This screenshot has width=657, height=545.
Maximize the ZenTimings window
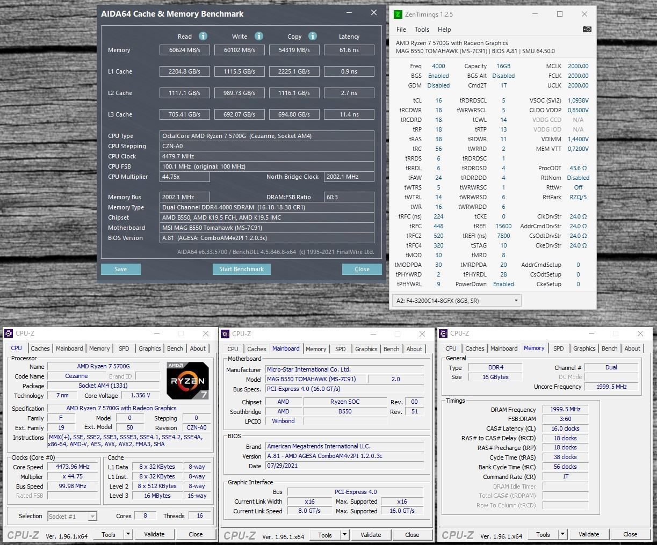[x=559, y=14]
